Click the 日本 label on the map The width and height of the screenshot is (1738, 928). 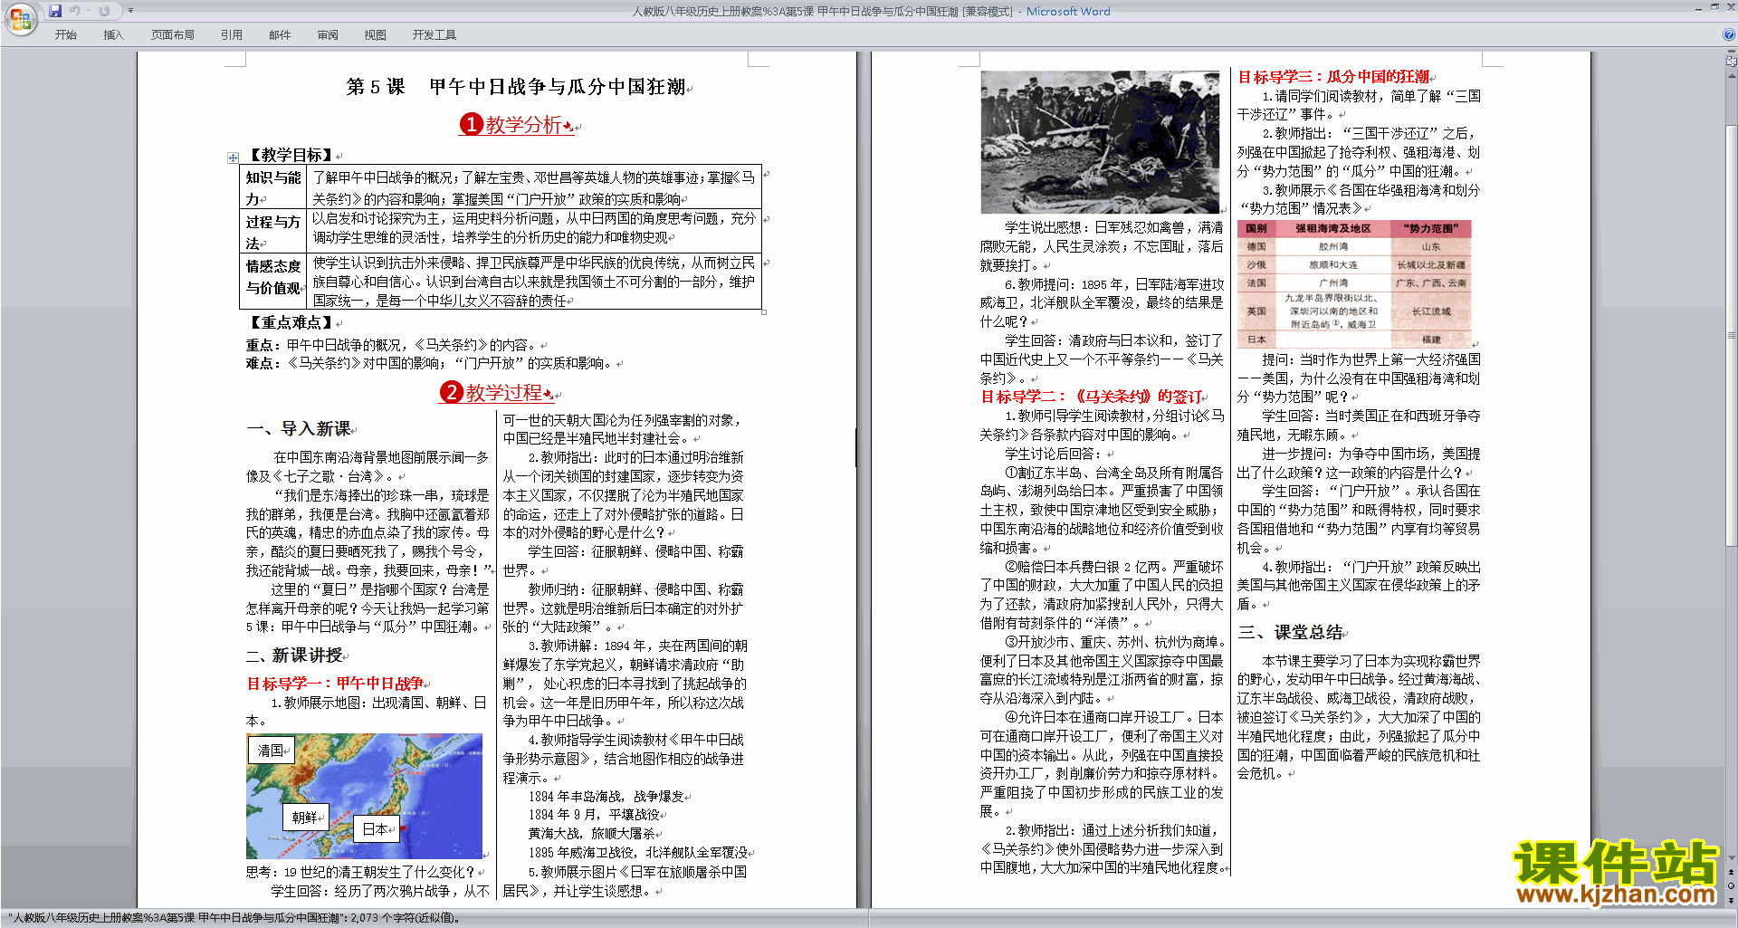point(375,829)
